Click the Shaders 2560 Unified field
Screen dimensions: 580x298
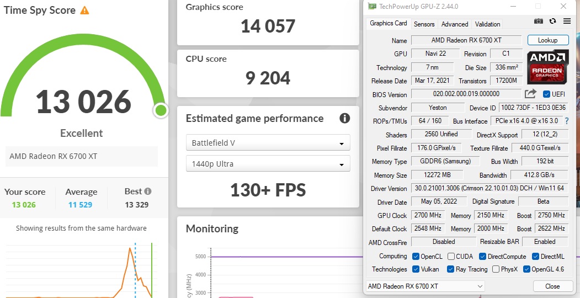[x=441, y=134]
